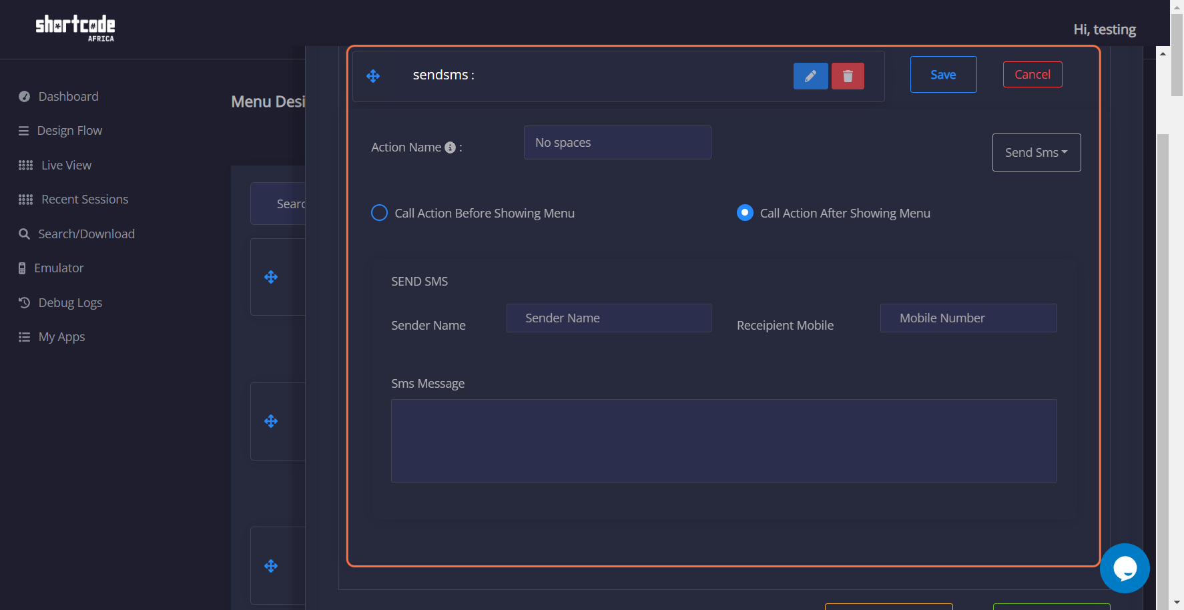This screenshot has height=610, width=1184.
Task: Focus the Action Name field
Action: pyautogui.click(x=617, y=143)
